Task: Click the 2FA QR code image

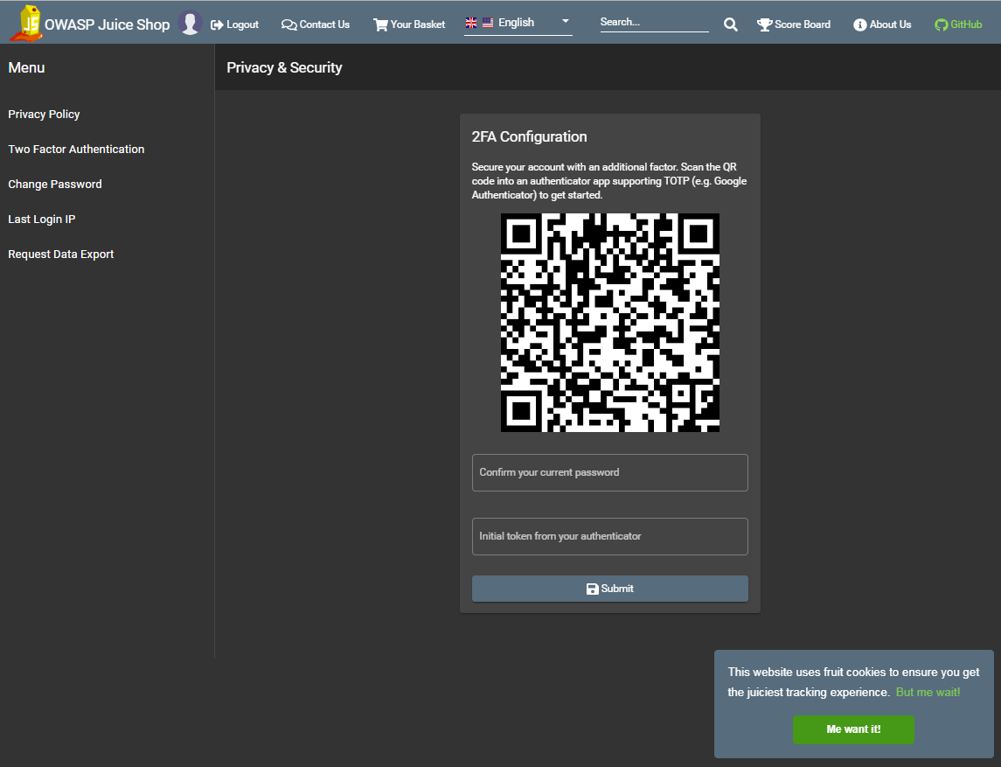Action: click(x=609, y=323)
